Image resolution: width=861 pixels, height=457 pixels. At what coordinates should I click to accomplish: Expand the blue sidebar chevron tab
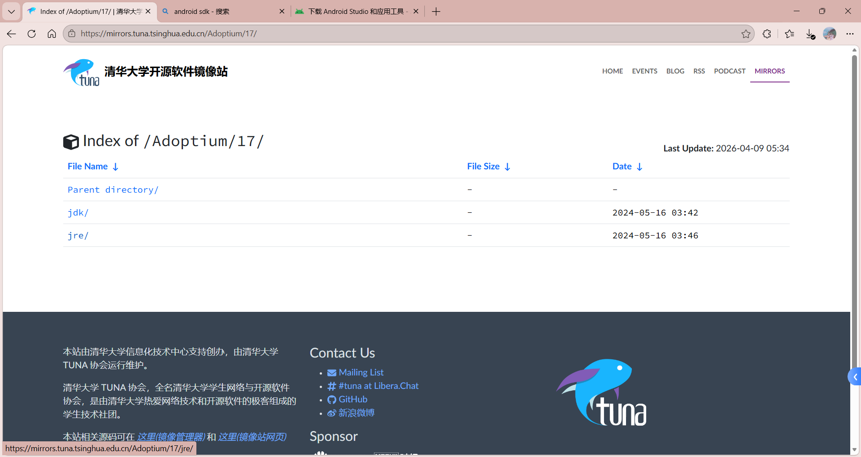click(x=855, y=377)
